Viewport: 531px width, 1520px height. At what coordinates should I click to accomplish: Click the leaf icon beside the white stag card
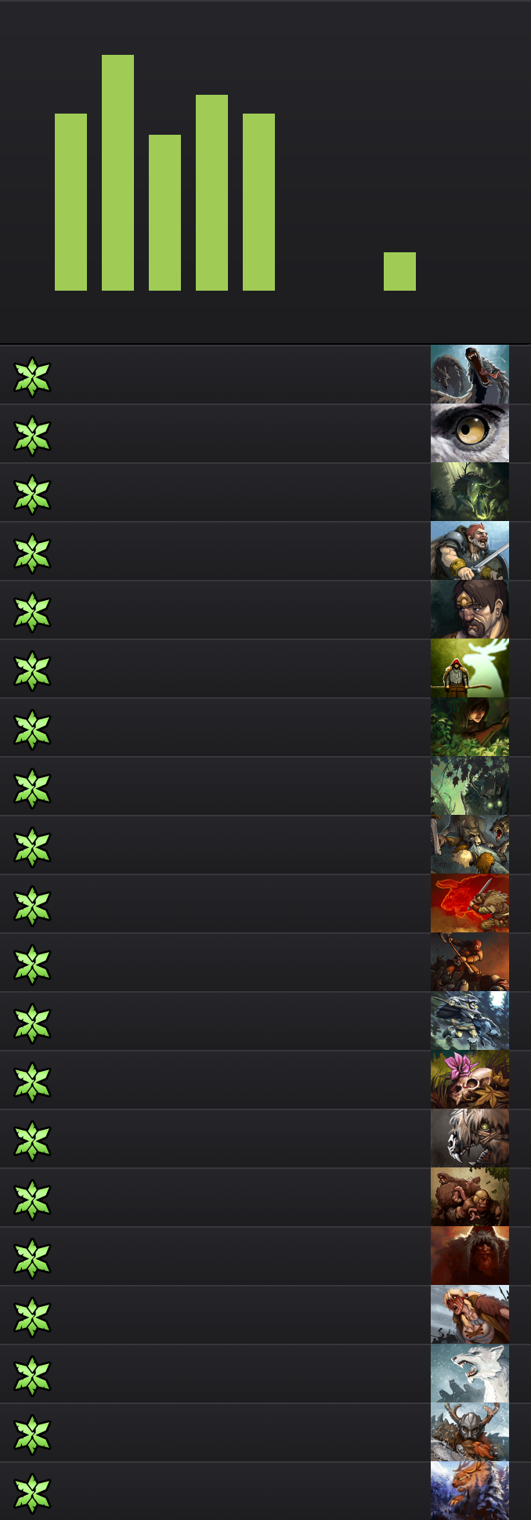coord(32,671)
